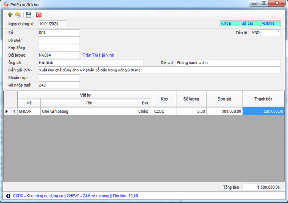
Task: Select the row indicator arrow for row 1
Action: click(6, 111)
